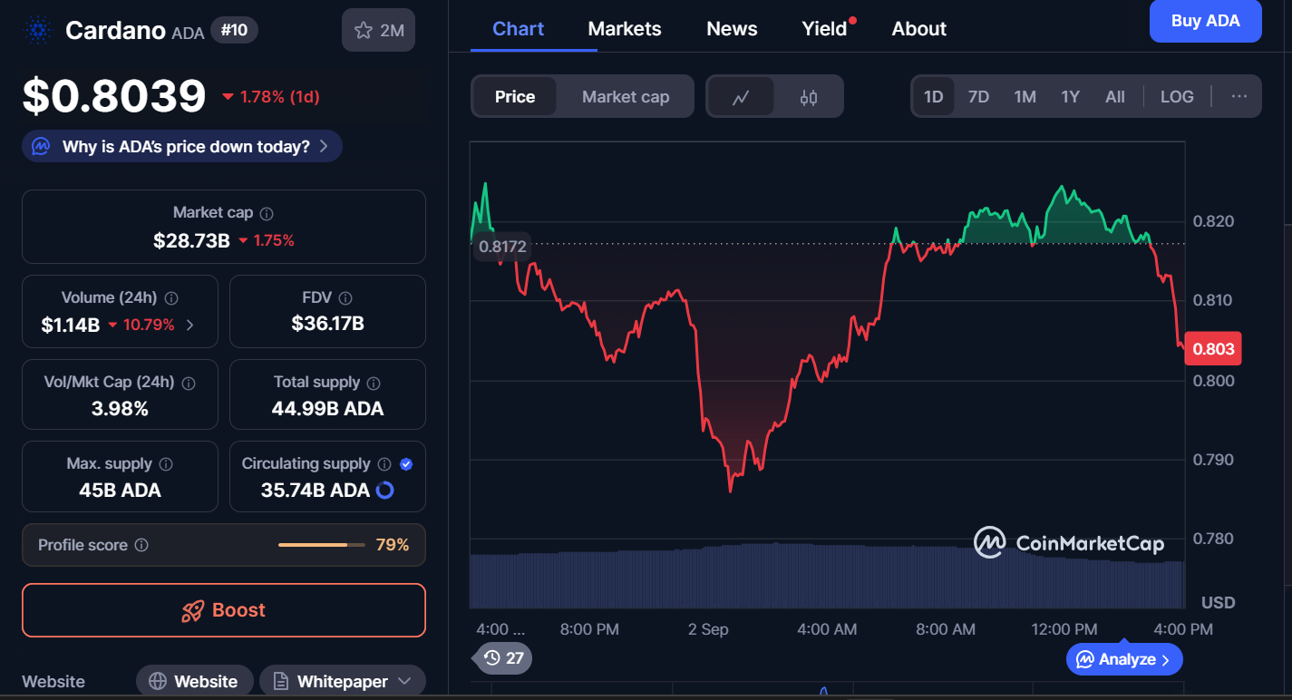Click the Buy ADA button
This screenshot has height=700, width=1292.
pos(1205,21)
